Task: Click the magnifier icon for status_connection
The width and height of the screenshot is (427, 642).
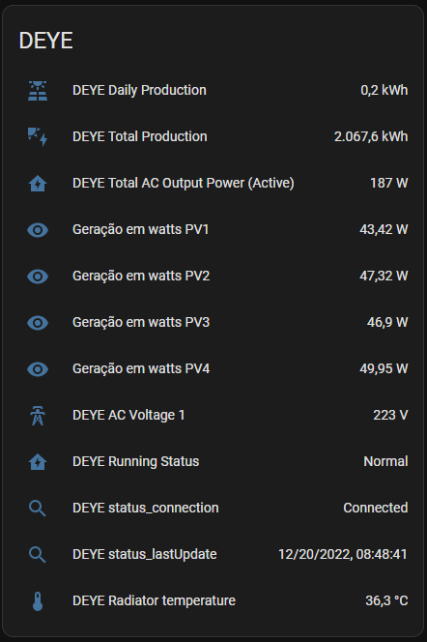Action: 38,509
